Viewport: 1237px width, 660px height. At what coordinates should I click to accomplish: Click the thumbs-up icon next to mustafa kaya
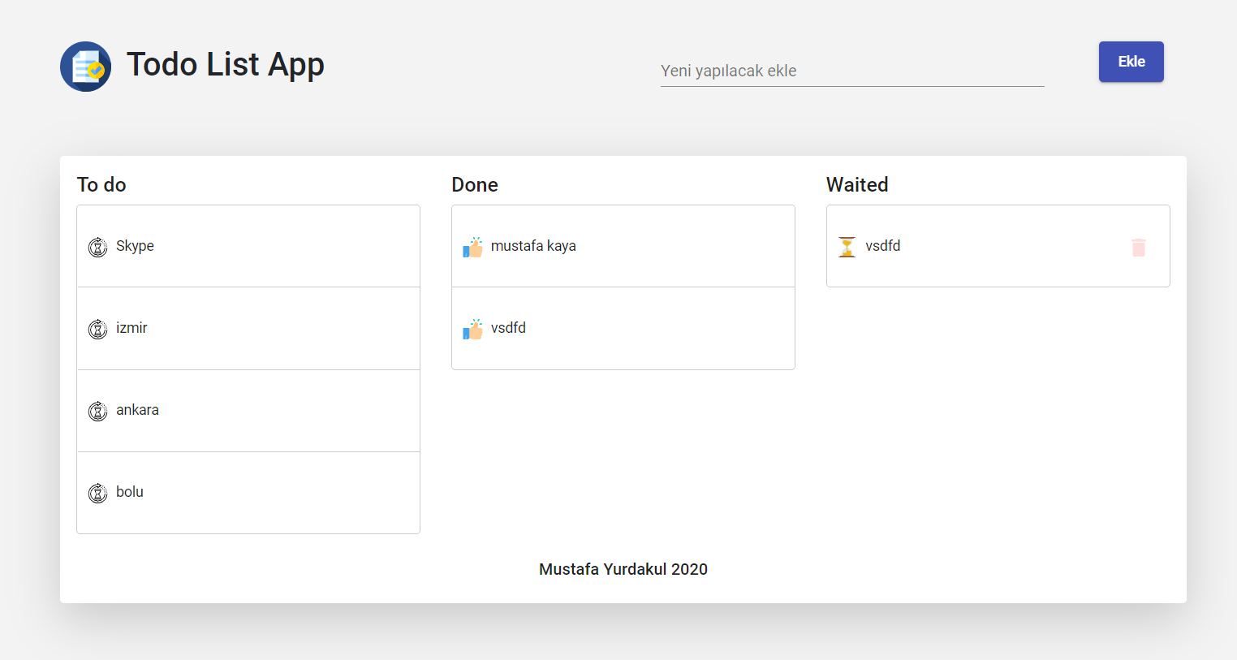pos(472,247)
